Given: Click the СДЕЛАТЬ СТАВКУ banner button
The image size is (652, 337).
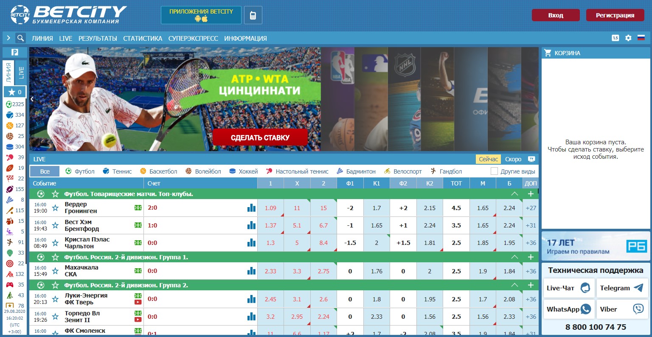Looking at the screenshot, I should pos(260,138).
